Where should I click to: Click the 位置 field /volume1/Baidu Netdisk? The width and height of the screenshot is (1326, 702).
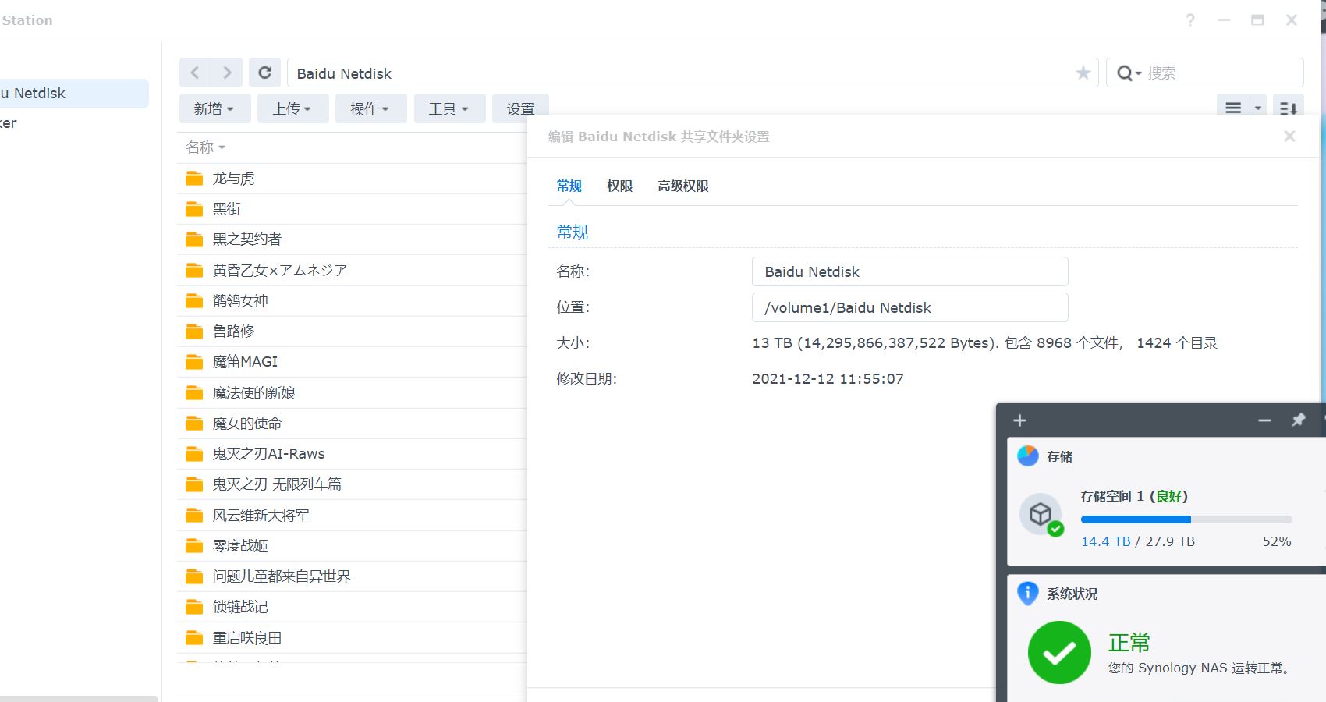[x=910, y=307]
